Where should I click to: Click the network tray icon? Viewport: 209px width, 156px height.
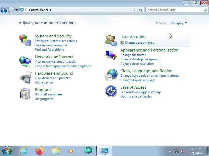click(176, 151)
